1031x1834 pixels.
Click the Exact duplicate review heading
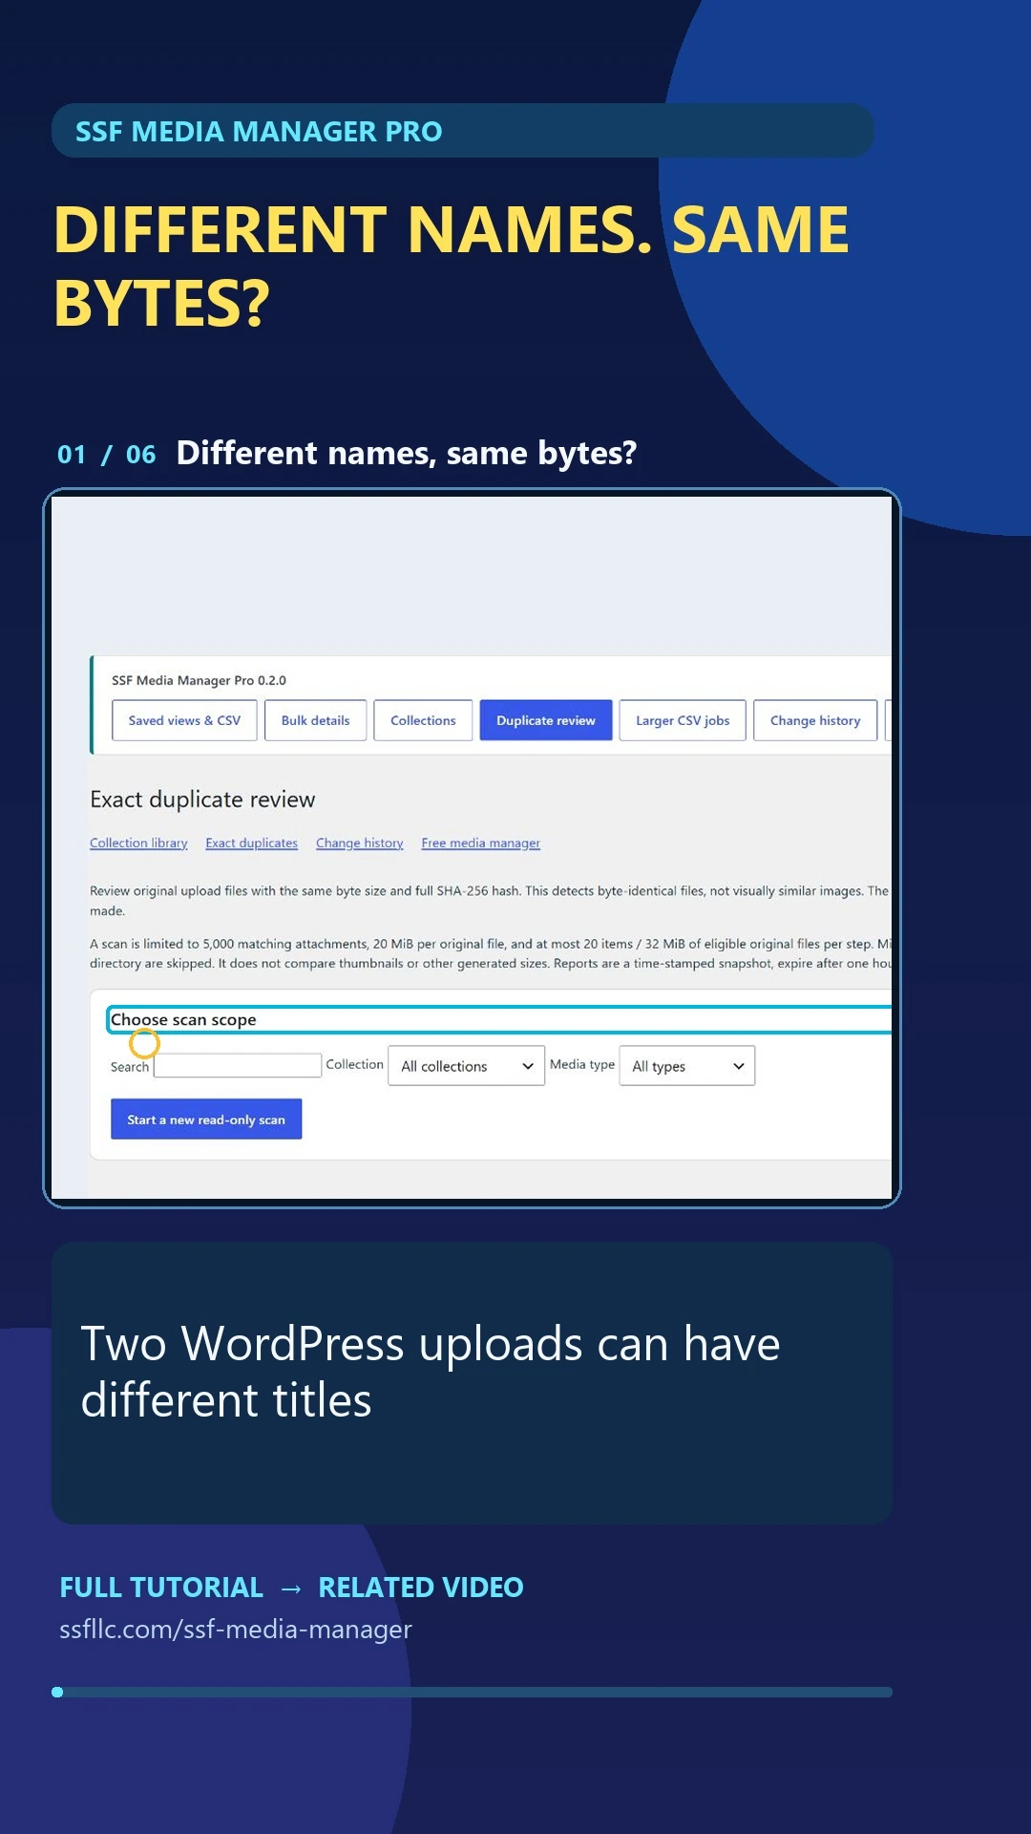(x=202, y=800)
